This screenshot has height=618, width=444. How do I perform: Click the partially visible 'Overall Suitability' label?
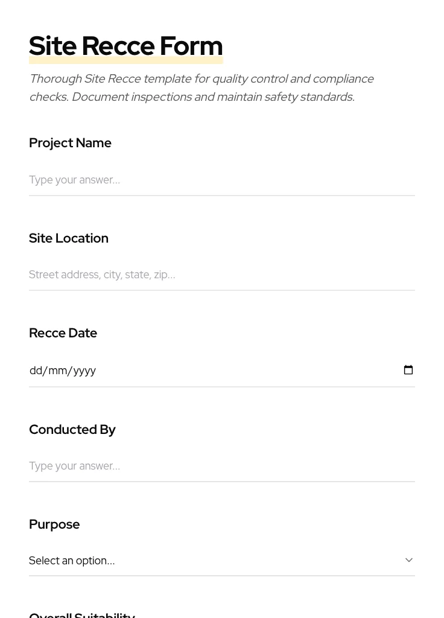click(82, 614)
